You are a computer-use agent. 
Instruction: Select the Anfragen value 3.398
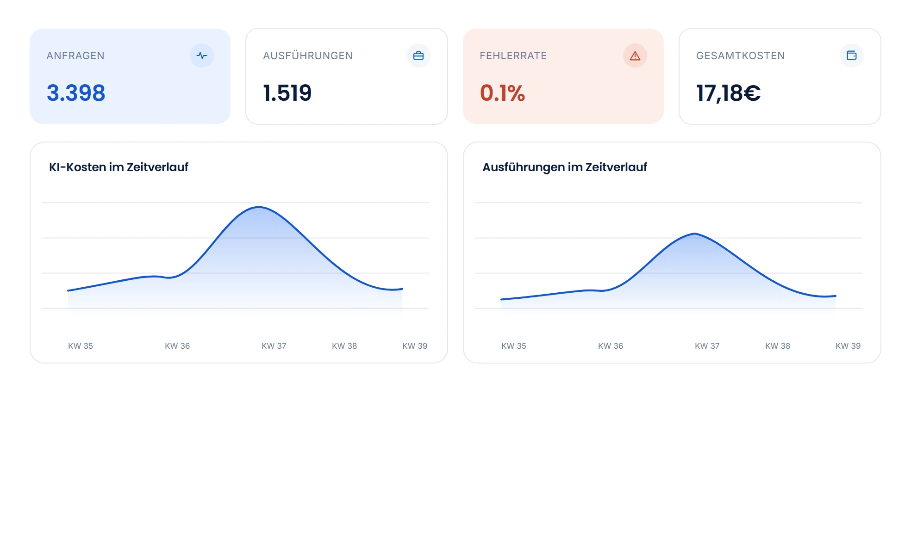click(x=76, y=93)
